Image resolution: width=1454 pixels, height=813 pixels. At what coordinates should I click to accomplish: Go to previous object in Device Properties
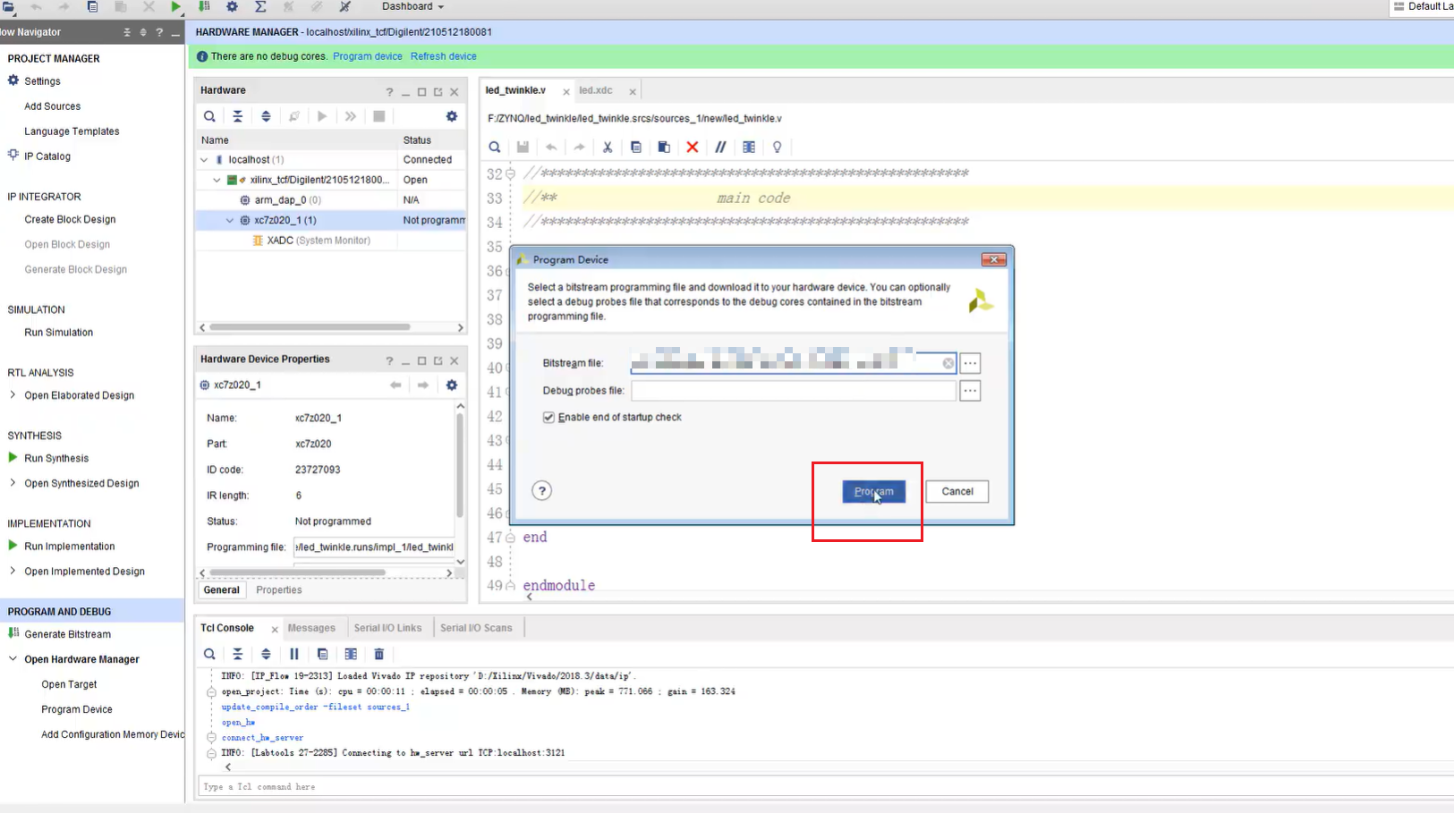(x=395, y=385)
